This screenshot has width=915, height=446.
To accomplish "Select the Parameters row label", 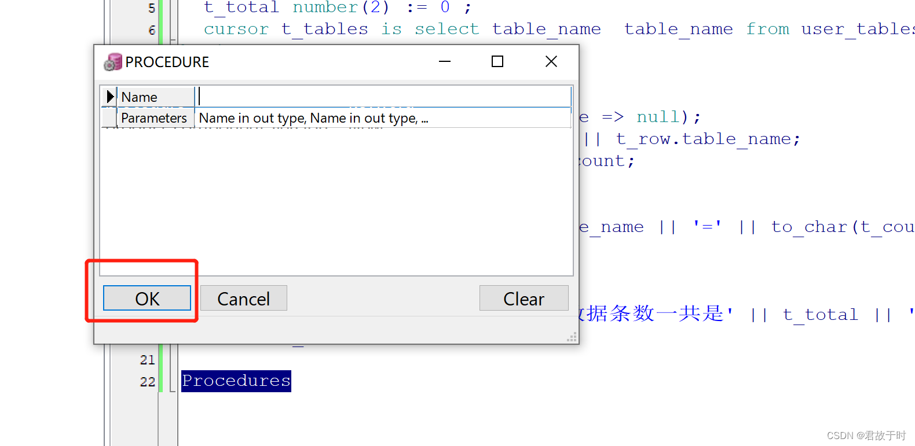I will (x=156, y=118).
